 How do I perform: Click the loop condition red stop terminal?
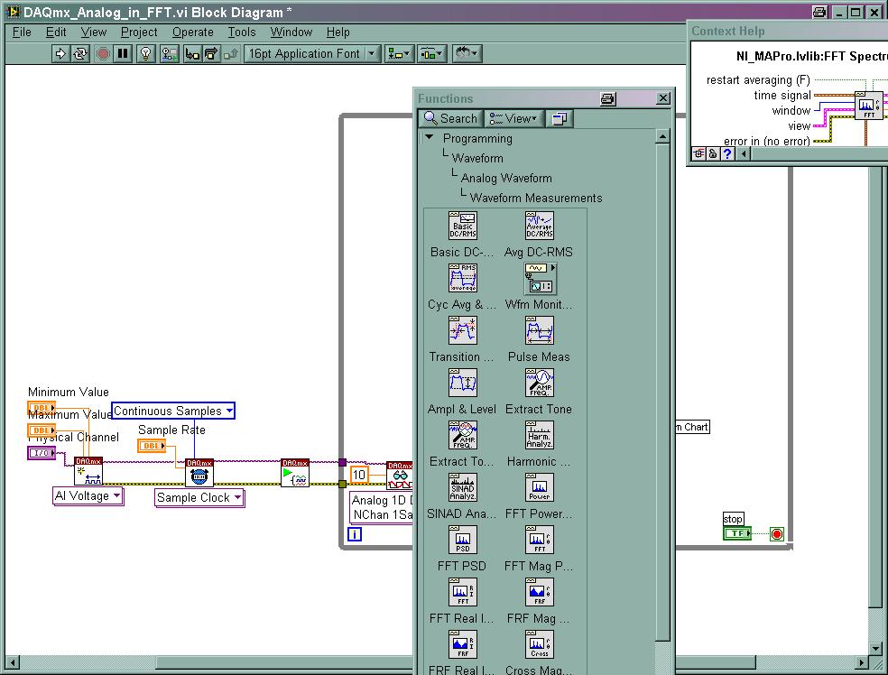point(777,533)
